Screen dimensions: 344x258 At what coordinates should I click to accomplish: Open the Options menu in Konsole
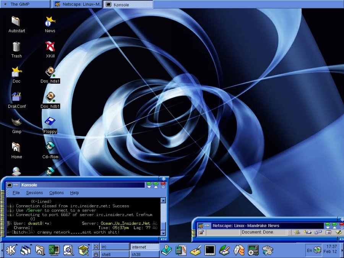(57, 193)
